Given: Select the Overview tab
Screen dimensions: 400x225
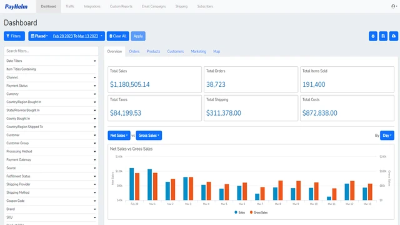Looking at the screenshot, I should (114, 51).
